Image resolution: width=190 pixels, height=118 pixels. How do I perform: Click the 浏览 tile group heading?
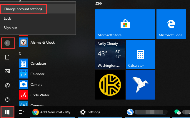point(99,4)
